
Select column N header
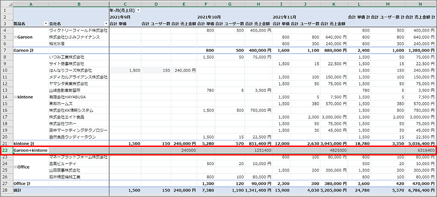tap(420, 3)
